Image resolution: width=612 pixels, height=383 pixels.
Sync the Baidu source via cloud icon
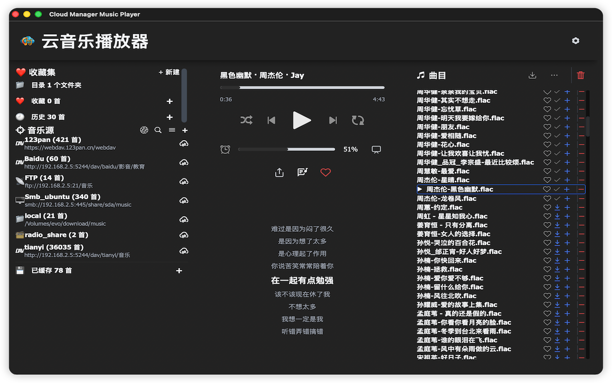pos(184,163)
